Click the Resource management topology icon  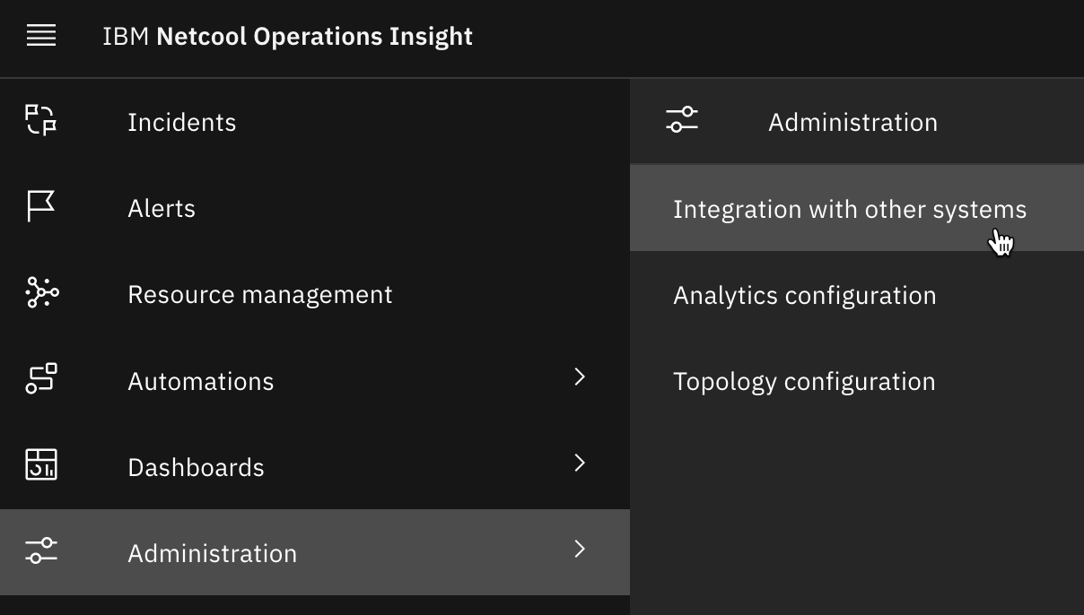tap(41, 292)
